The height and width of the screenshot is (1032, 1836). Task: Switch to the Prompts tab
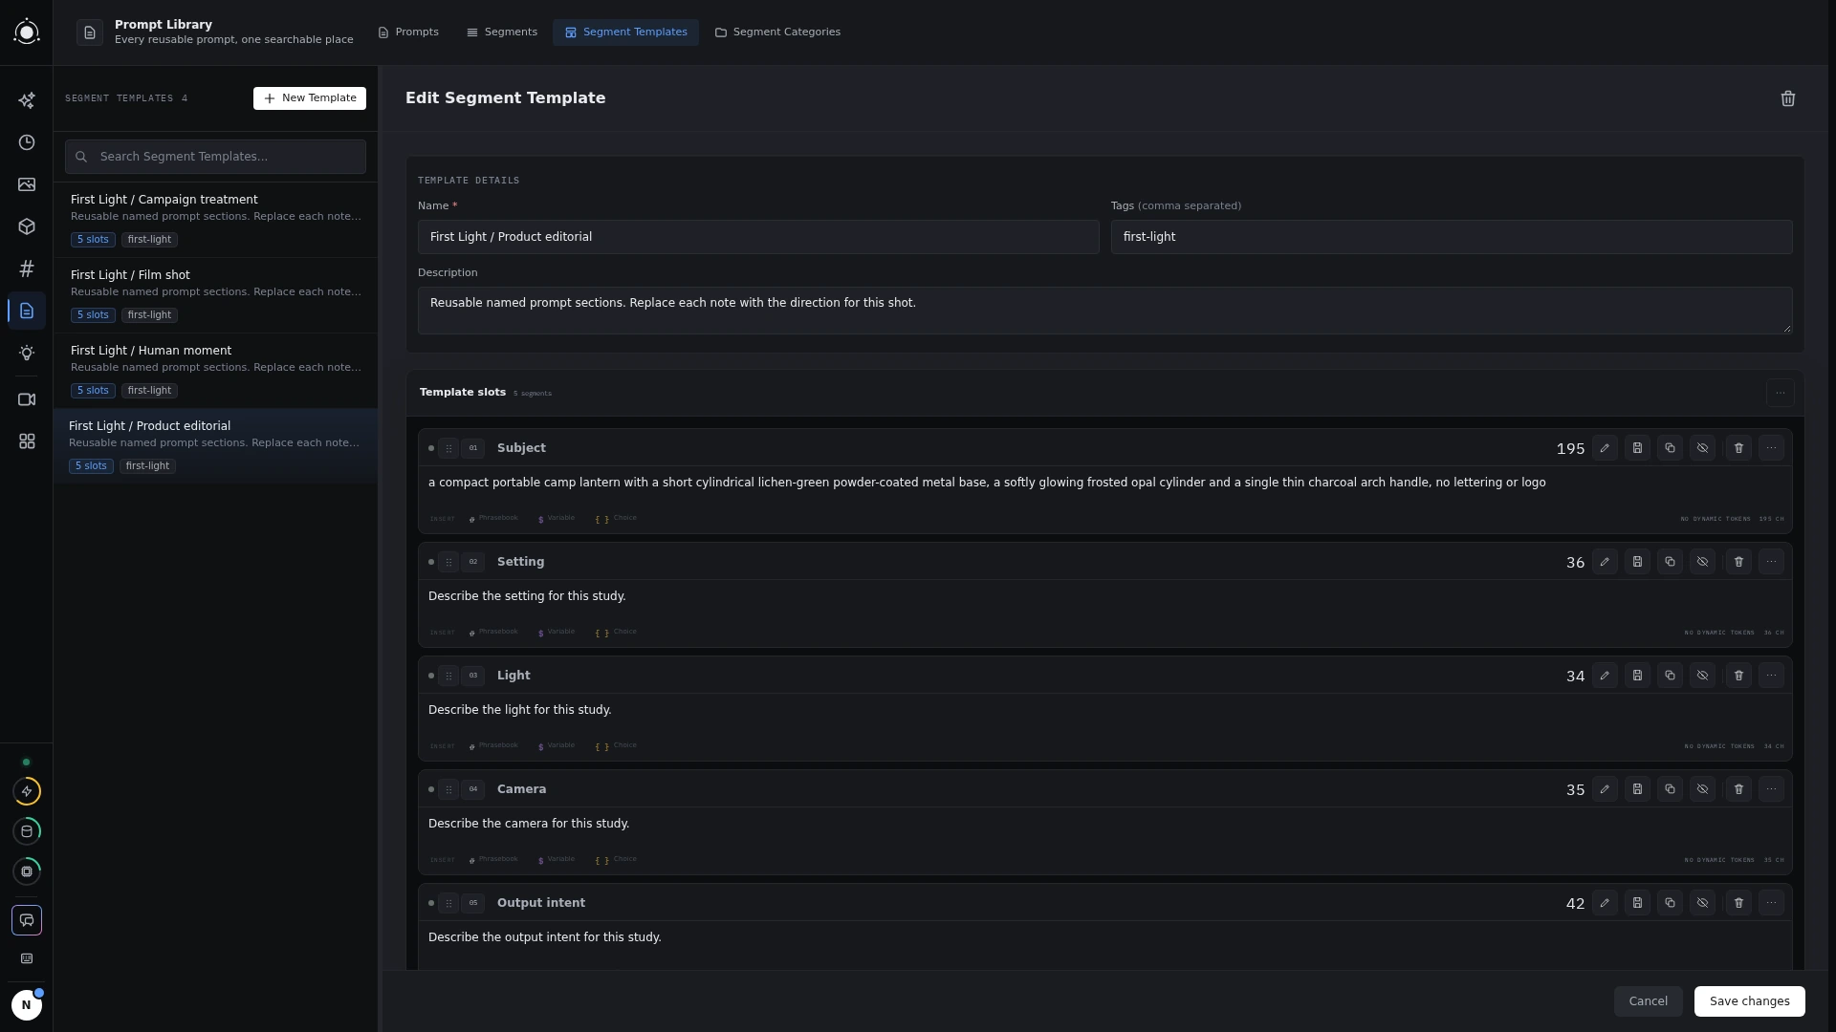tap(408, 32)
